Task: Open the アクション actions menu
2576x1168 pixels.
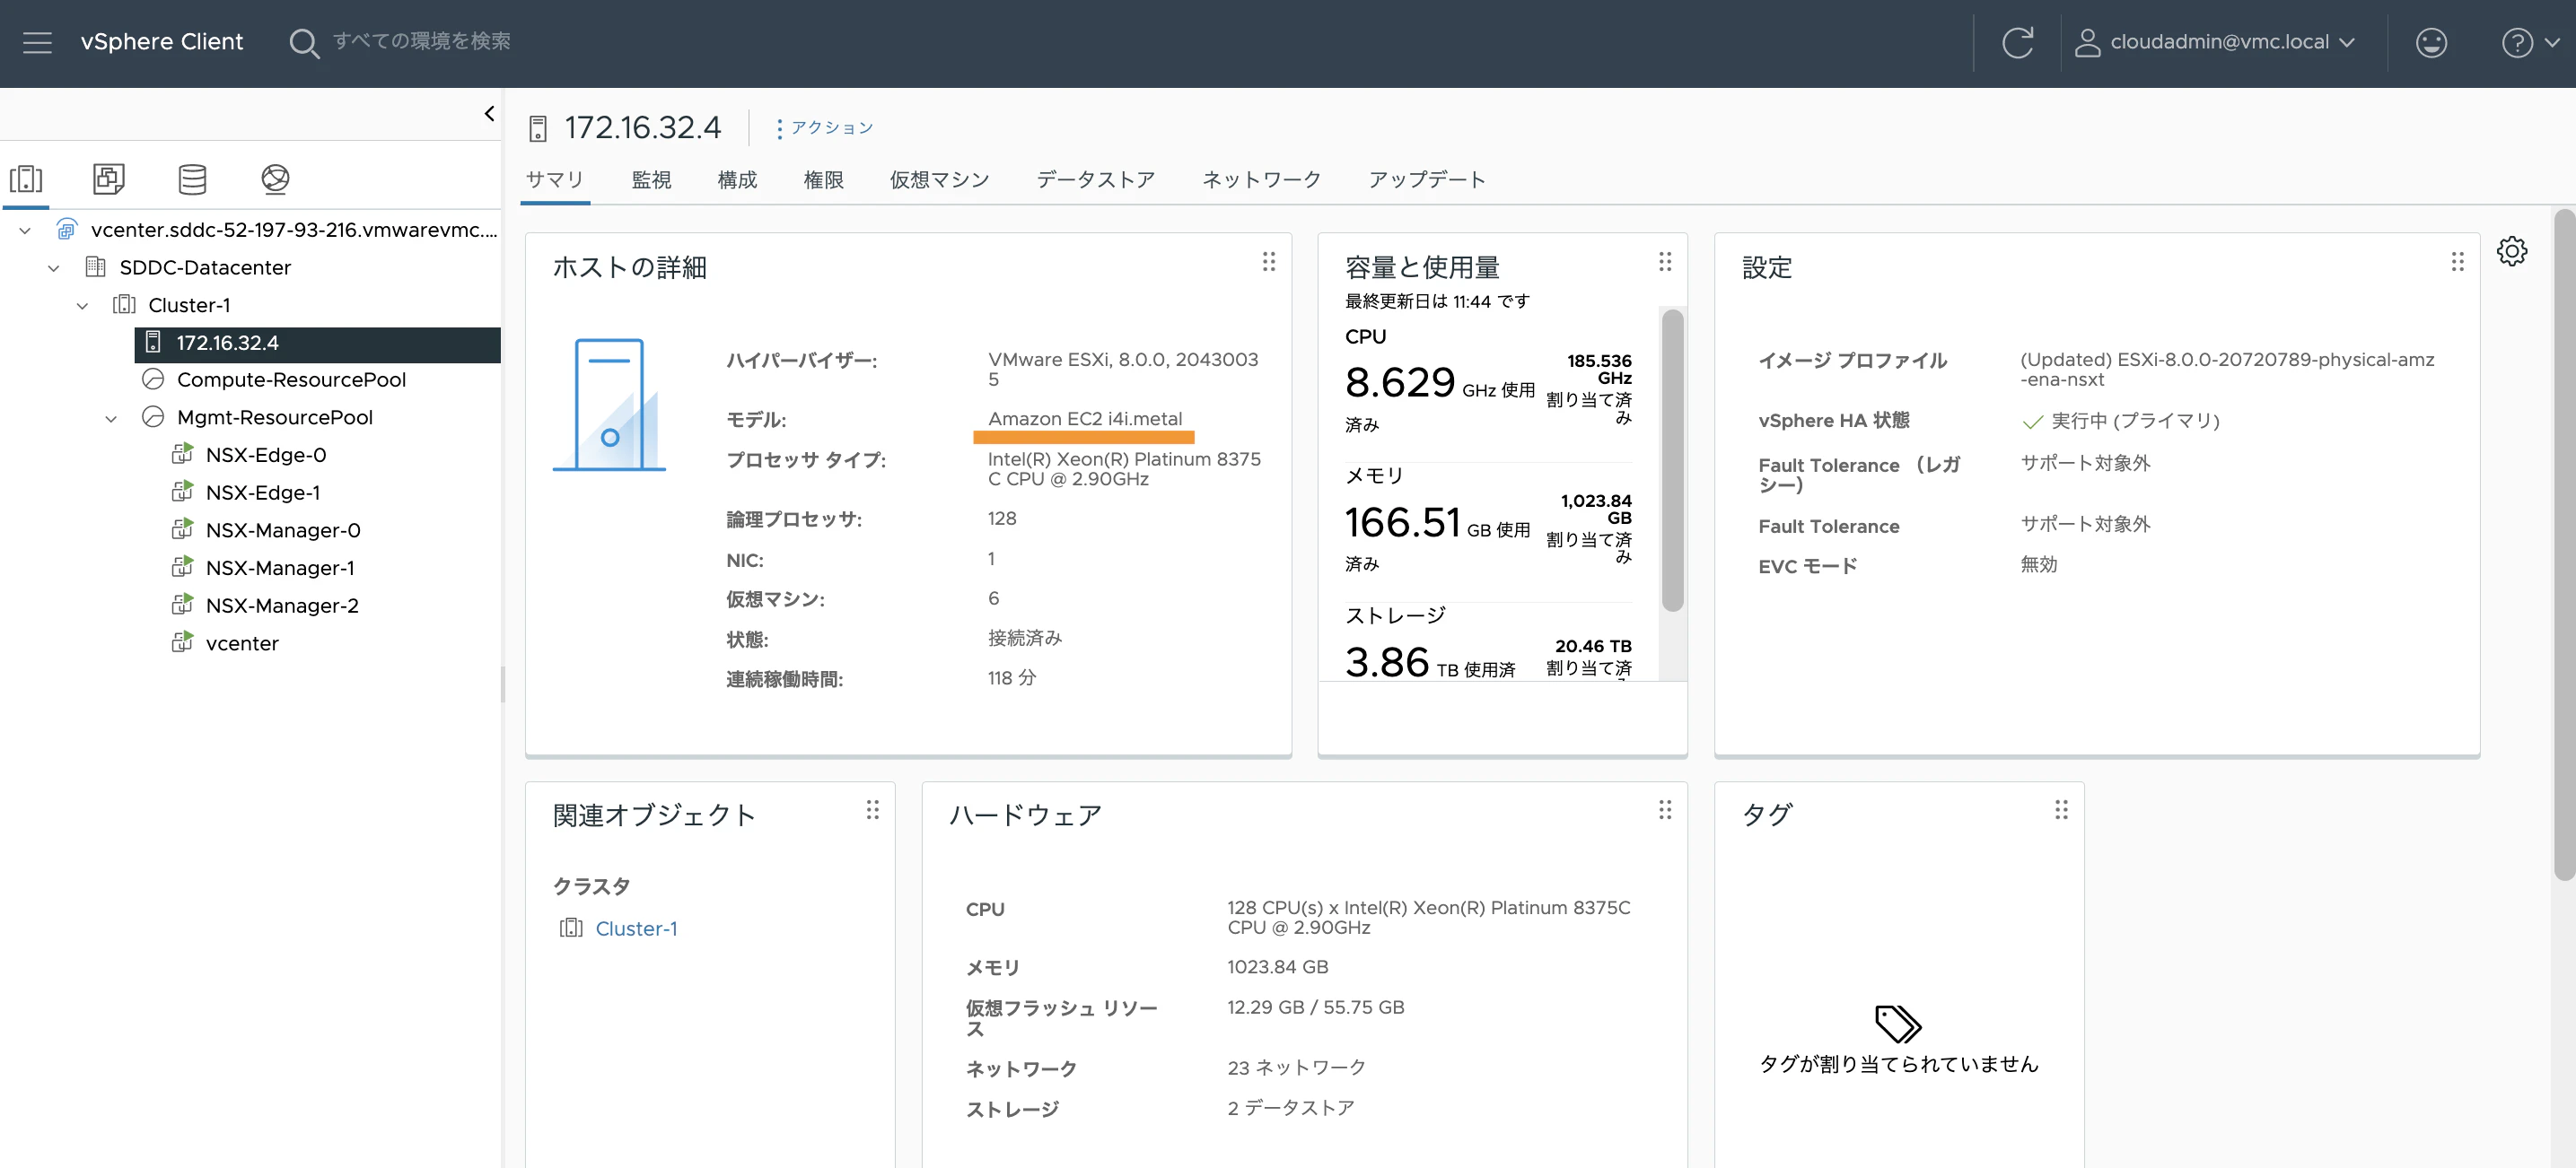Action: 824,128
